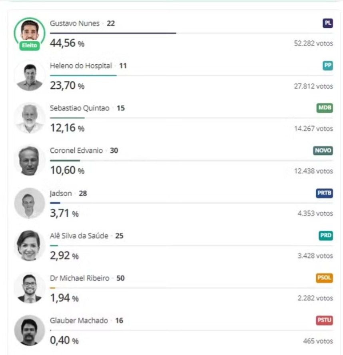This screenshot has width=343, height=355.
Task: Select Alê Silva da Saúde name
Action: point(79,236)
